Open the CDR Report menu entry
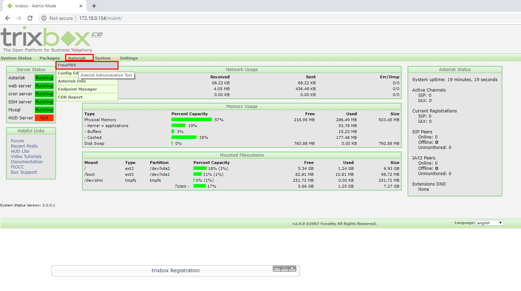 [70, 97]
